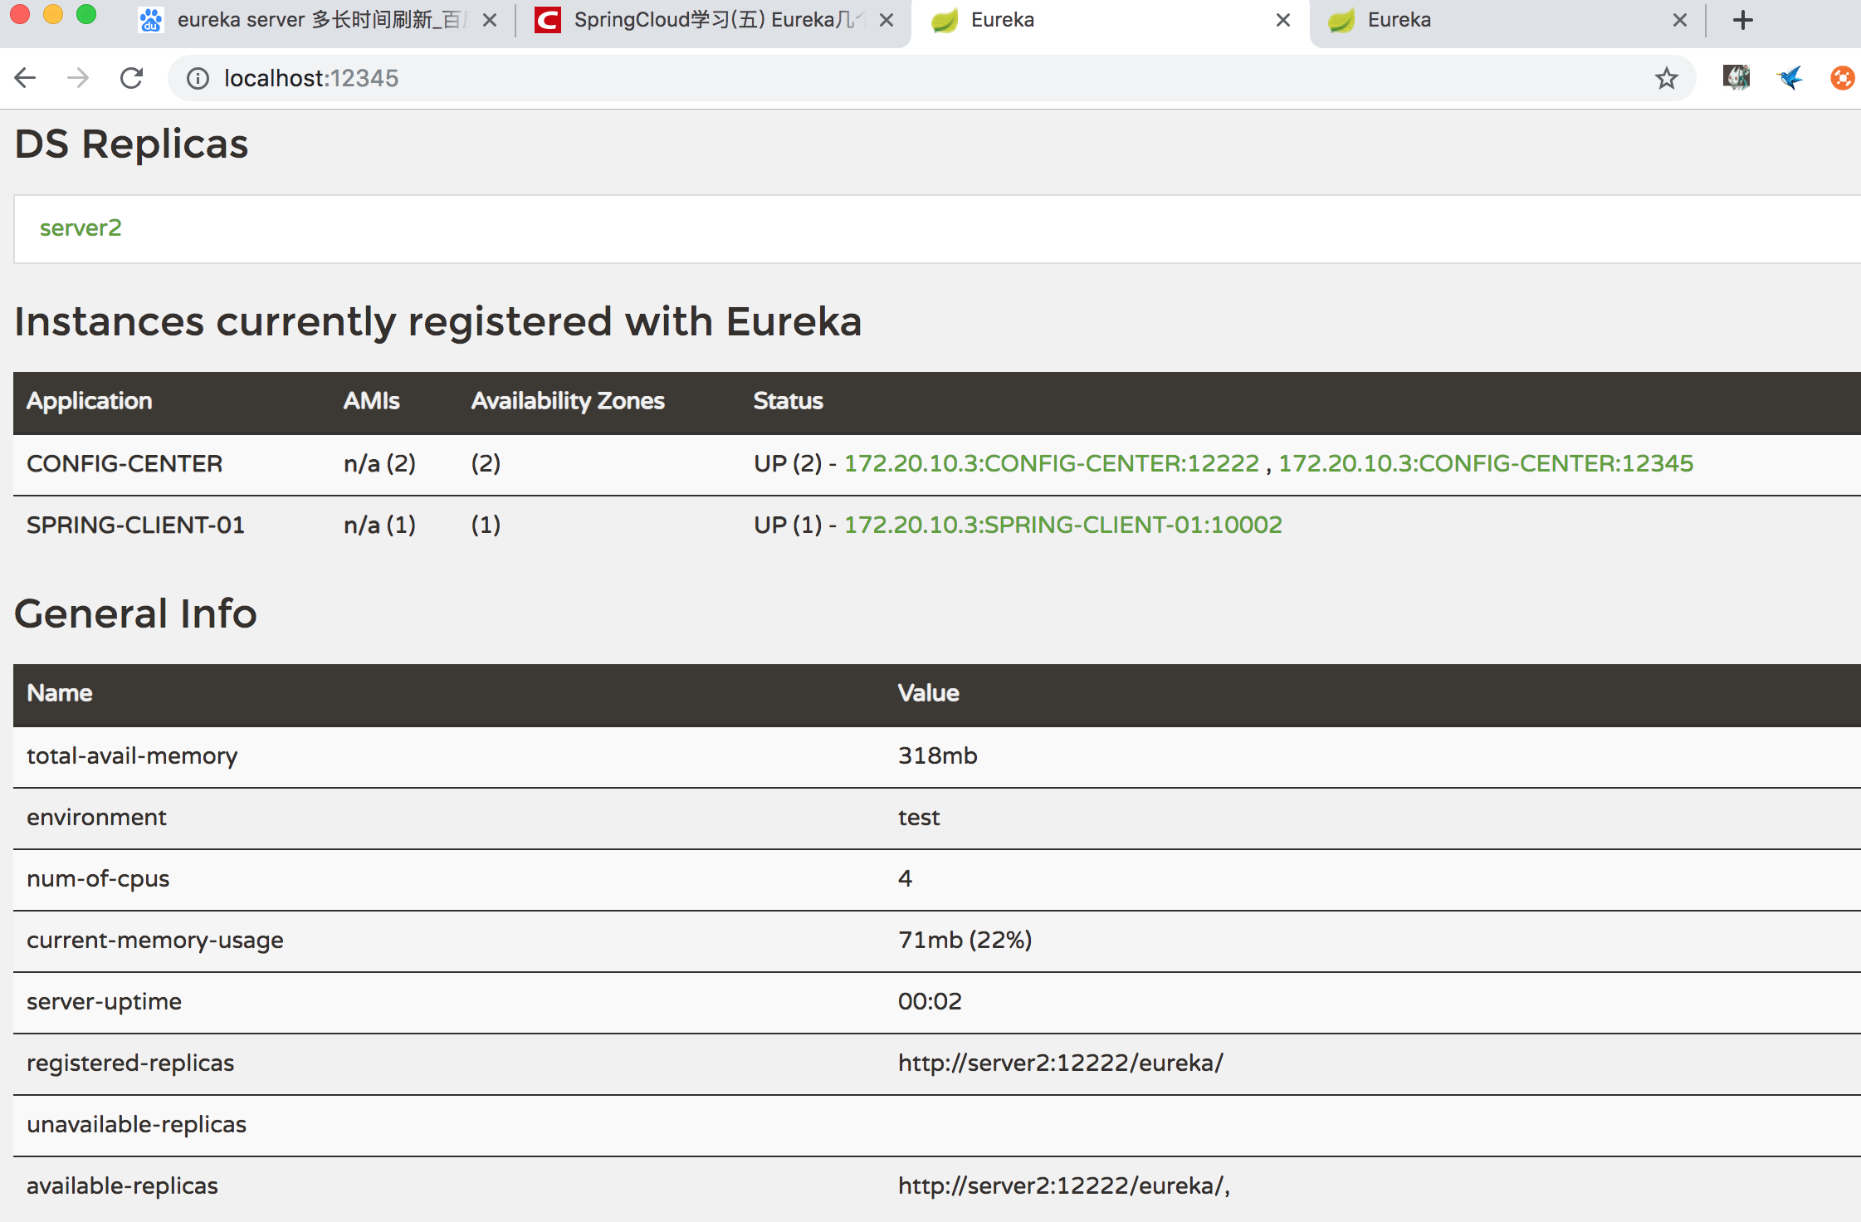Viewport: 1861px width, 1222px height.
Task: Click the environment row name
Action: coord(96,818)
